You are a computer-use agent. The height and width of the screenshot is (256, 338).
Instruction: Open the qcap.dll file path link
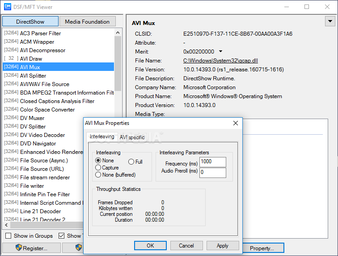(x=220, y=61)
